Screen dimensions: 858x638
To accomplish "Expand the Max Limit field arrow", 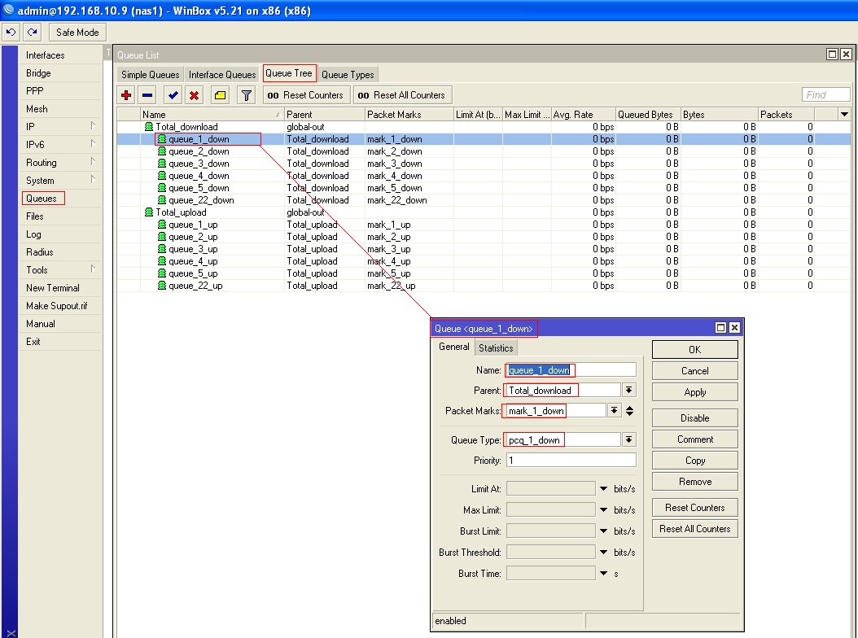I will click(603, 510).
